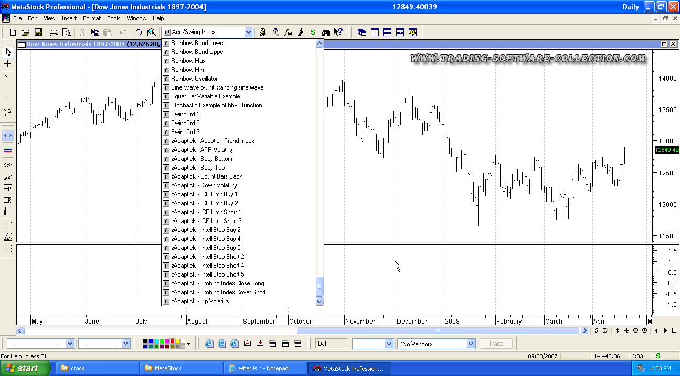Toggle the left-right arrows button in sidebar
The width and height of the screenshot is (680, 376).
tap(8, 136)
